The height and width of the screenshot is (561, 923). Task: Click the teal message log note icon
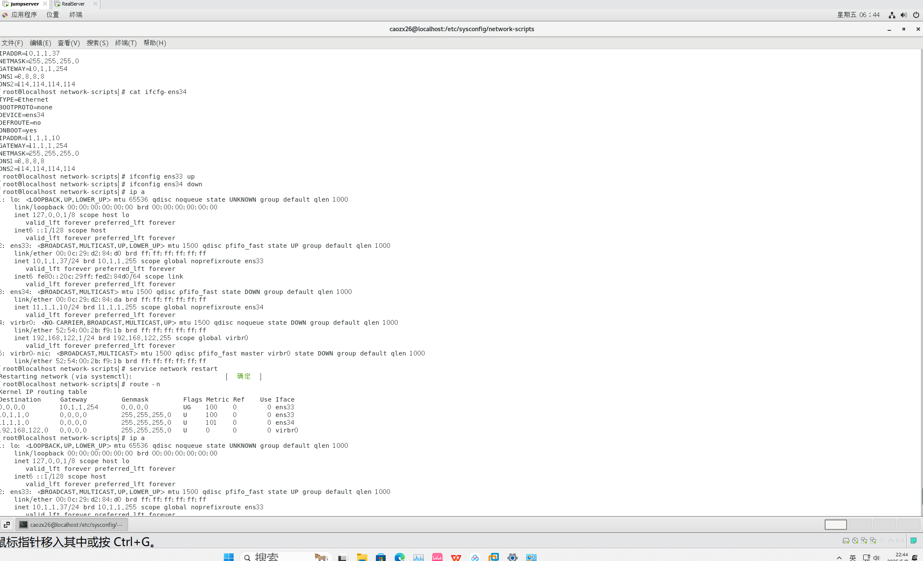914,540
